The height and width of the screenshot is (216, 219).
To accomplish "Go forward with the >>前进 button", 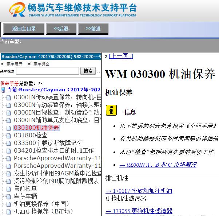I will (x=93, y=29).
